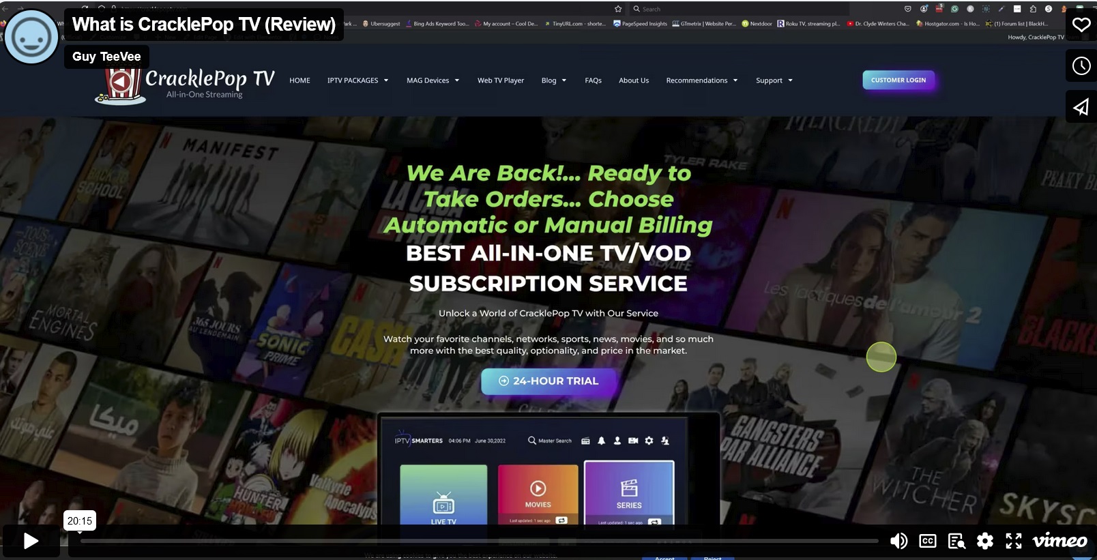Click Howdy, CracklePop TV admin text
The width and height of the screenshot is (1097, 560).
[x=1036, y=38]
